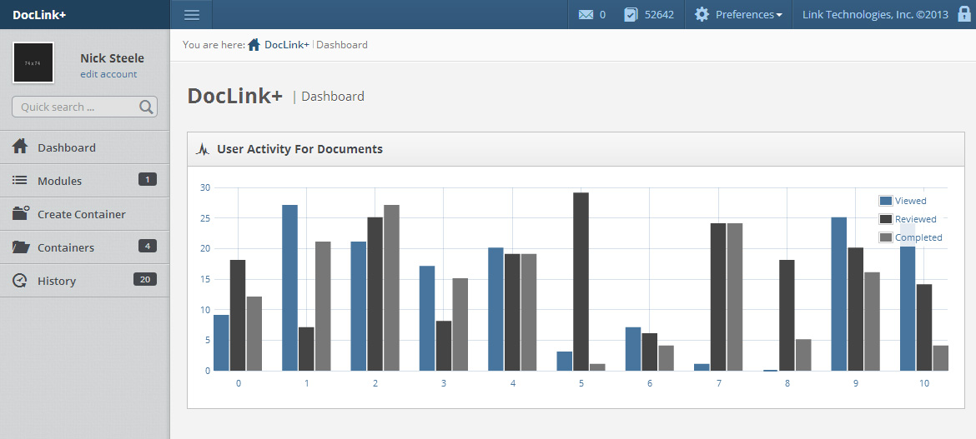Click the x-axis label 10

[x=923, y=383]
